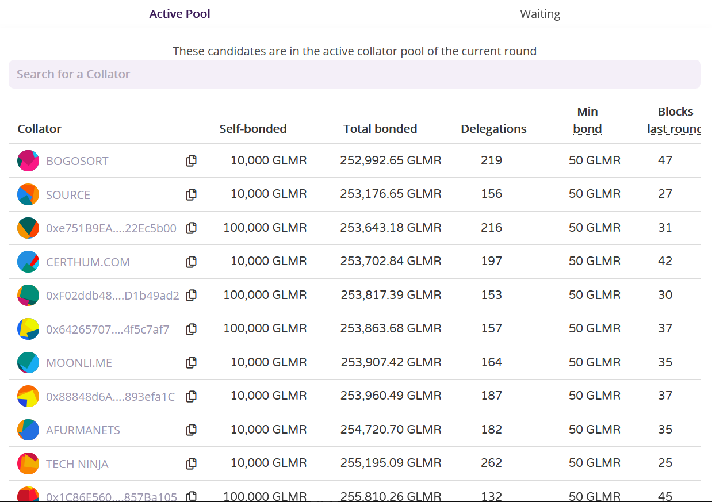Copy CERTHUM.COM's address
The width and height of the screenshot is (712, 502).
[191, 262]
